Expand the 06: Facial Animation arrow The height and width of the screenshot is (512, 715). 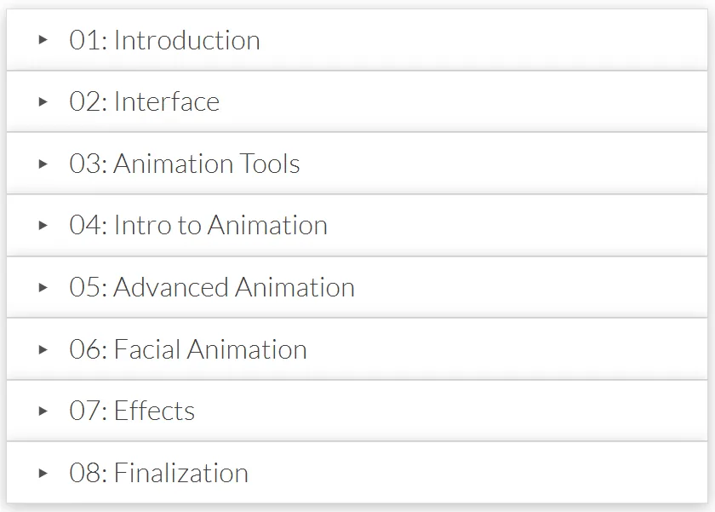pos(43,349)
